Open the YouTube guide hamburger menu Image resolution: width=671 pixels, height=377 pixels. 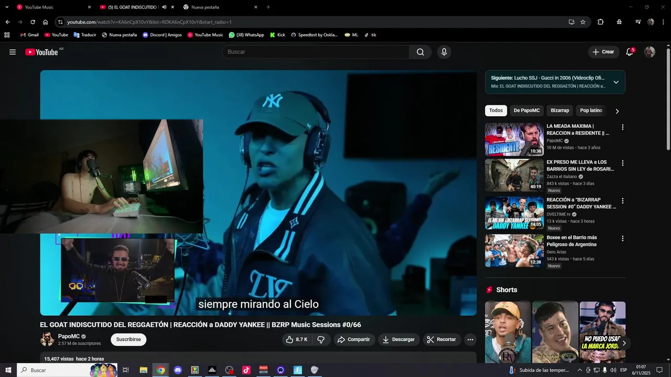13,52
